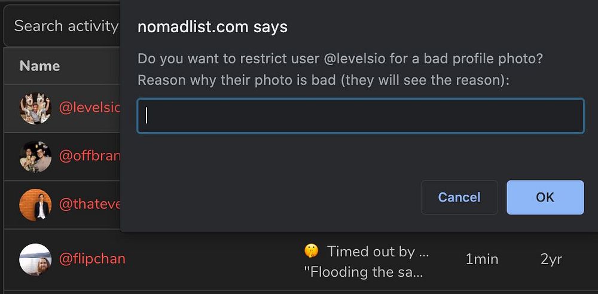Click the shushing emoji in @flipchan's row
598x294 pixels.
coord(311,252)
